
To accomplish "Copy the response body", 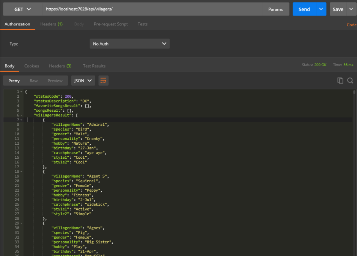I will pyautogui.click(x=340, y=80).
